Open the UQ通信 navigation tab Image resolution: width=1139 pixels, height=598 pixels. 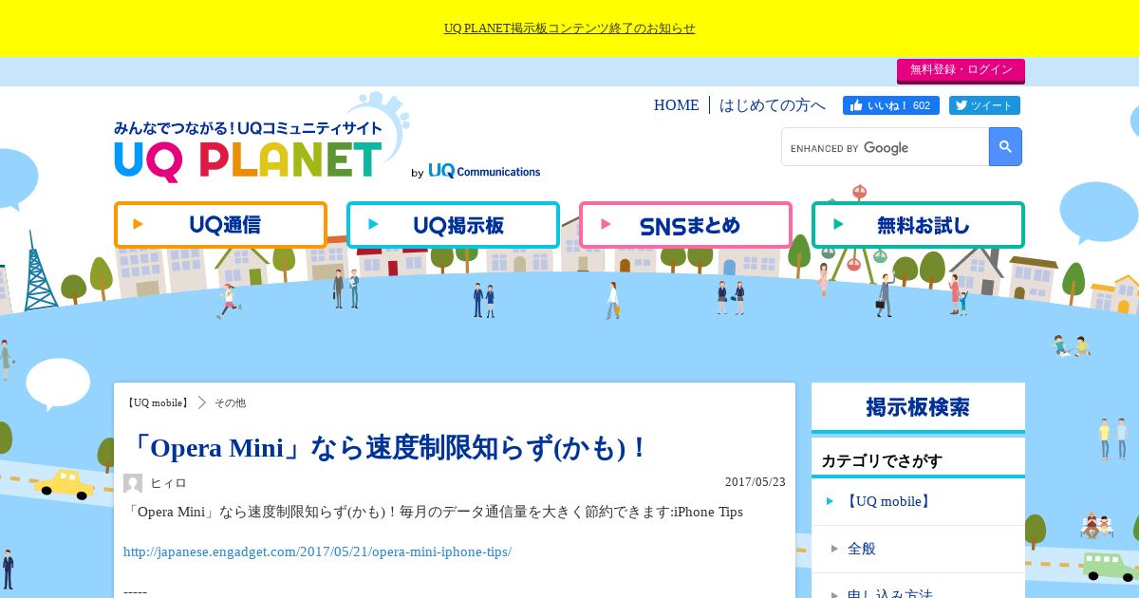point(220,225)
